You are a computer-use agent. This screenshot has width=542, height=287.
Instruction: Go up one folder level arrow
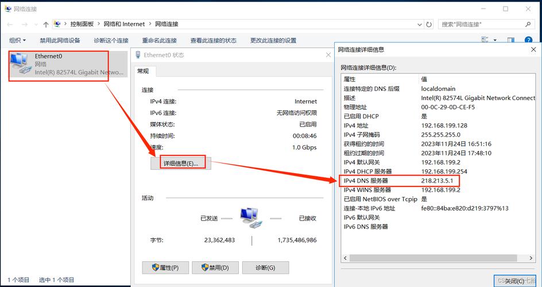[45, 24]
